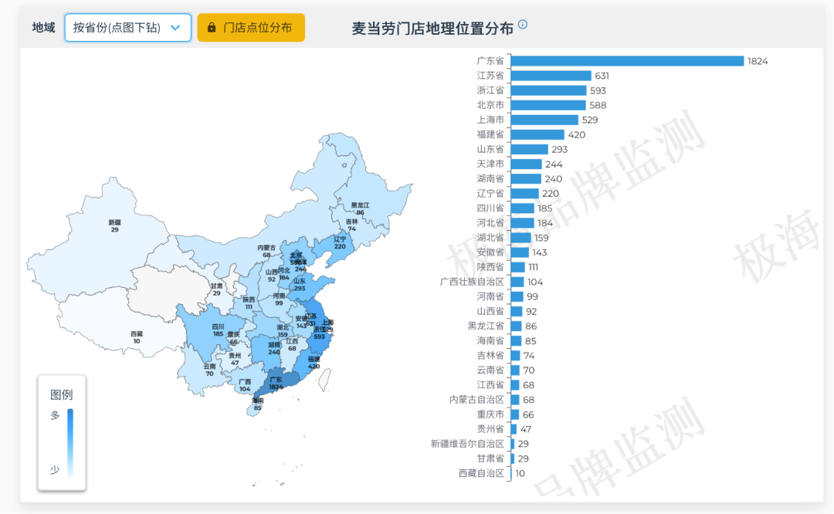The image size is (834, 514).
Task: Click the 江苏省 bar in chart
Action: click(x=551, y=76)
